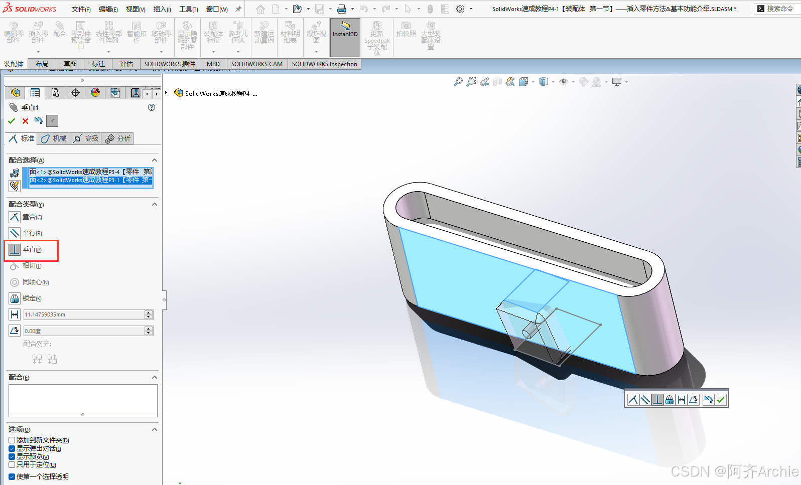Screen dimensions: 801x485
Task: Increase distance value with spinner arrow
Action: coord(149,312)
